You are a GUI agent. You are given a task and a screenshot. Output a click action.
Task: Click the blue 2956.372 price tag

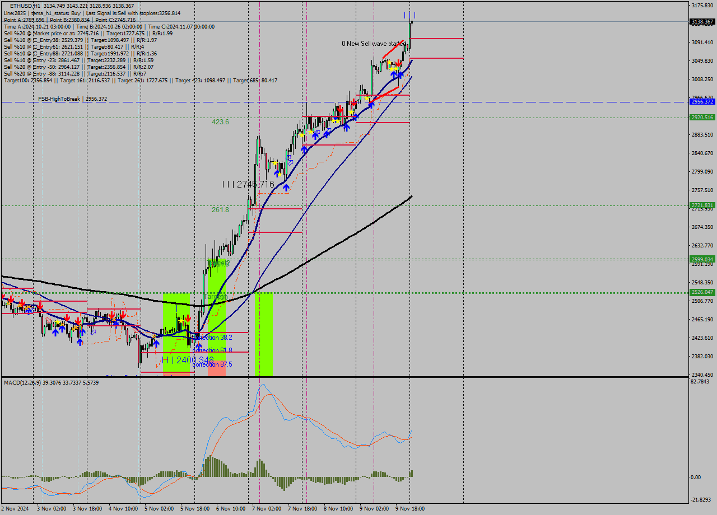click(702, 102)
